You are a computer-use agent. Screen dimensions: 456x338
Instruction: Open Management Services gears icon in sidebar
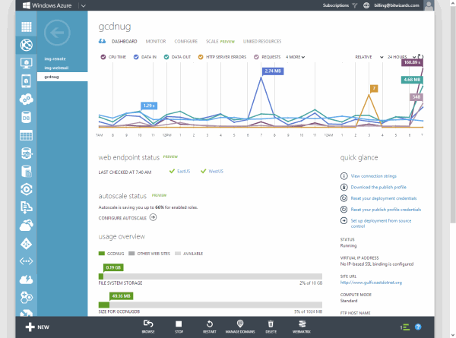(x=26, y=297)
